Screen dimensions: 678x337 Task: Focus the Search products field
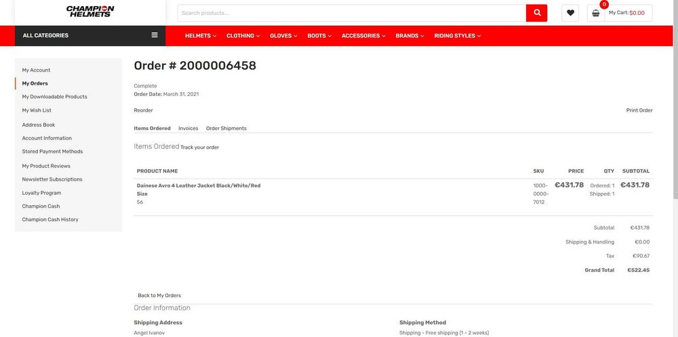point(351,13)
